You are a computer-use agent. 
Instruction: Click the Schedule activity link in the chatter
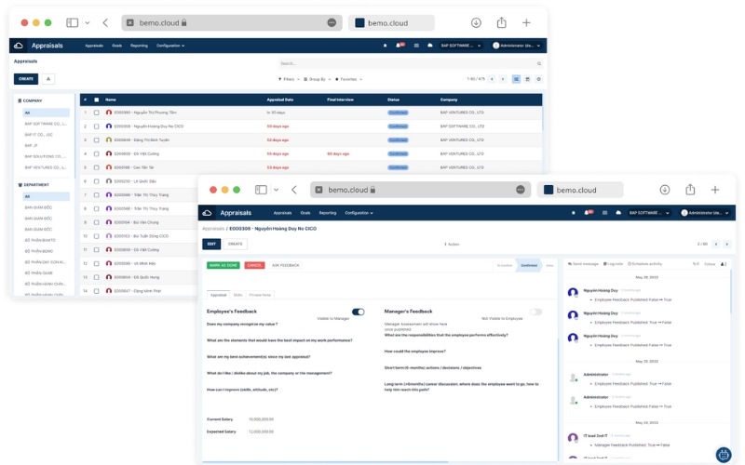[x=644, y=264]
